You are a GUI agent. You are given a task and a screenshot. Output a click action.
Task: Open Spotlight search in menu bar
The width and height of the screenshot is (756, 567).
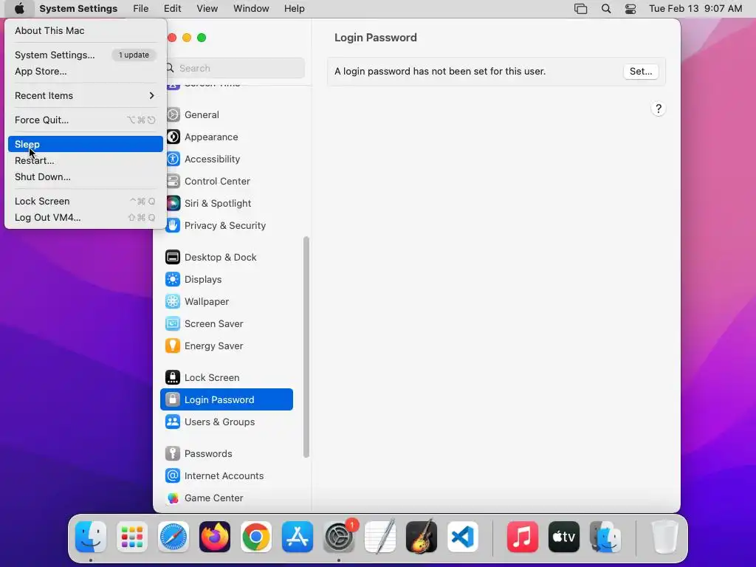point(606,9)
